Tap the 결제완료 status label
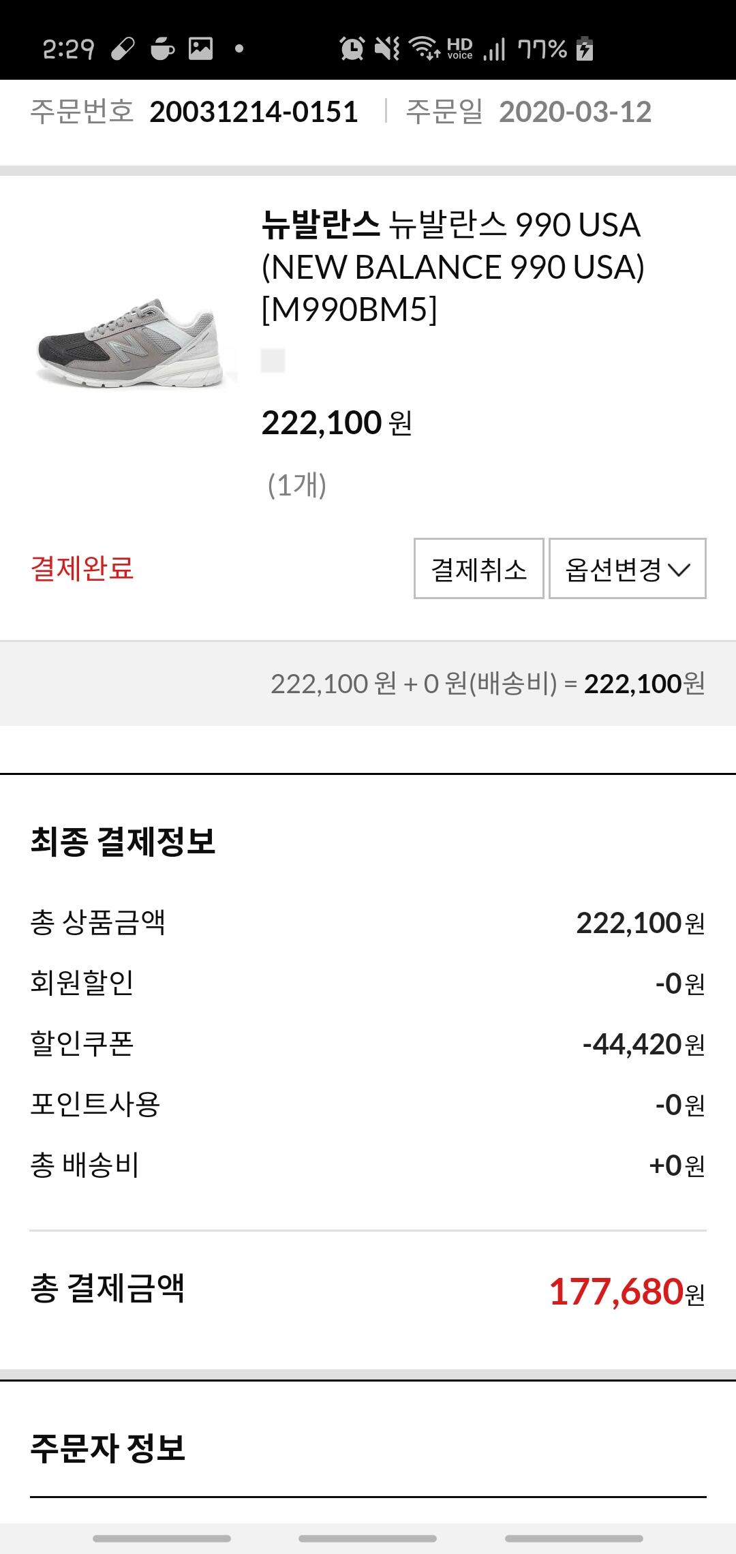 pos(82,568)
